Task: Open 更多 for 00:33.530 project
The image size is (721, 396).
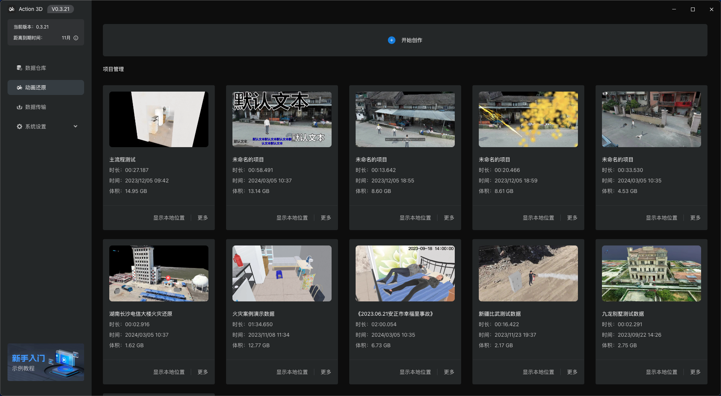Action: coord(695,218)
